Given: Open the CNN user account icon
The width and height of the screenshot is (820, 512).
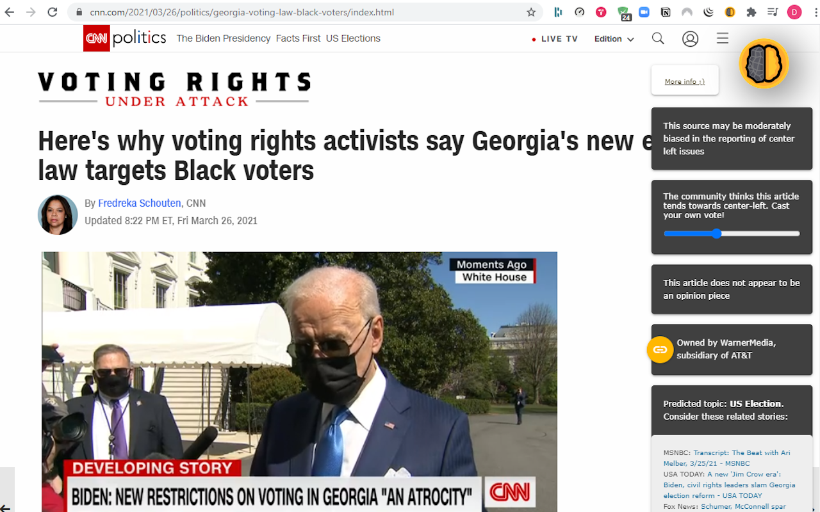Looking at the screenshot, I should coord(690,39).
